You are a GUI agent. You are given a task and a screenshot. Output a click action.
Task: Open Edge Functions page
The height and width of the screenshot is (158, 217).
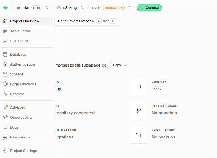[27, 84]
